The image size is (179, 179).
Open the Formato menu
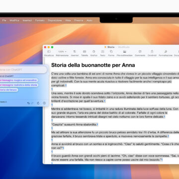pos(40,20)
